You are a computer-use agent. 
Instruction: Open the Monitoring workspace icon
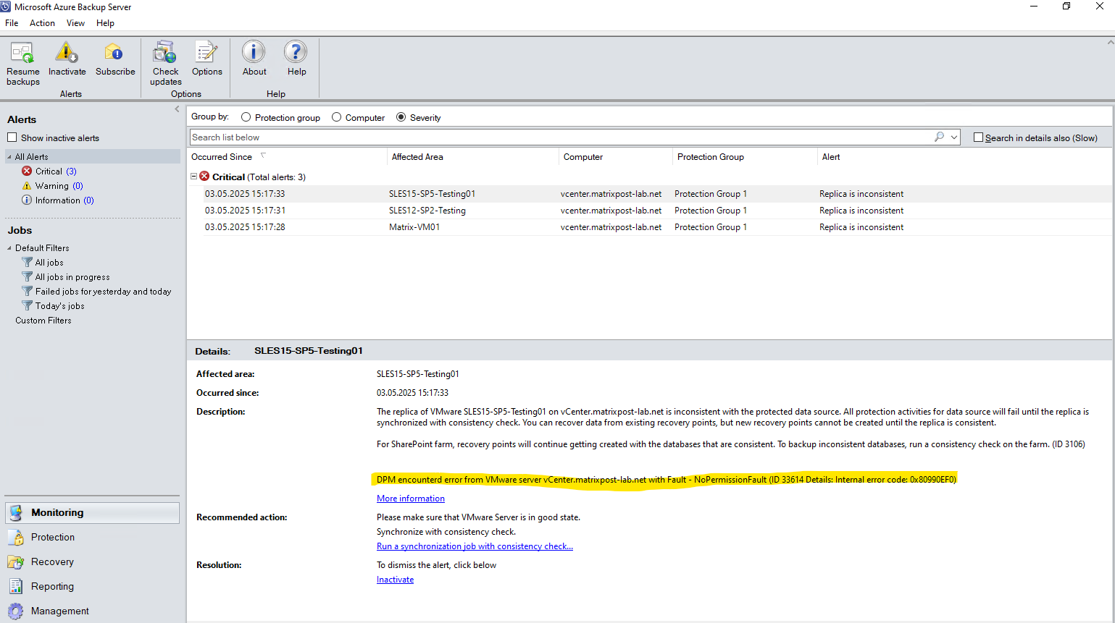(16, 513)
